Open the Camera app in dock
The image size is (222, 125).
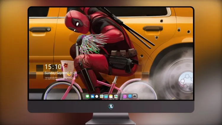point(135,96)
